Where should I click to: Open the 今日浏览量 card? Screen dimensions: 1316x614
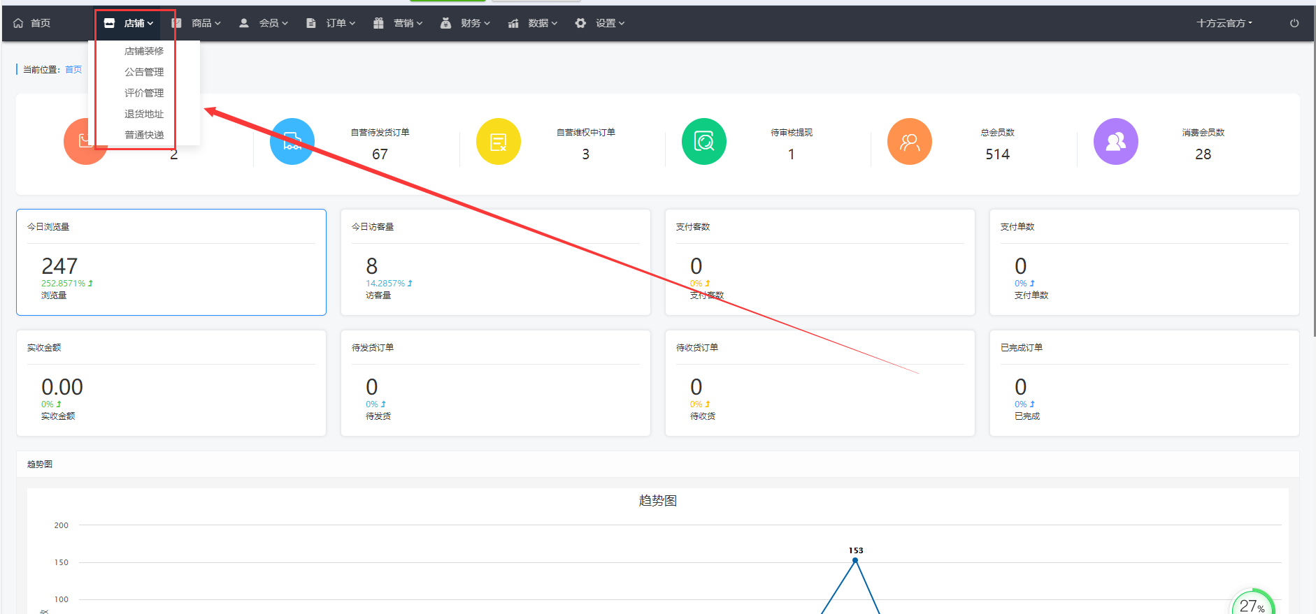pyautogui.click(x=171, y=262)
